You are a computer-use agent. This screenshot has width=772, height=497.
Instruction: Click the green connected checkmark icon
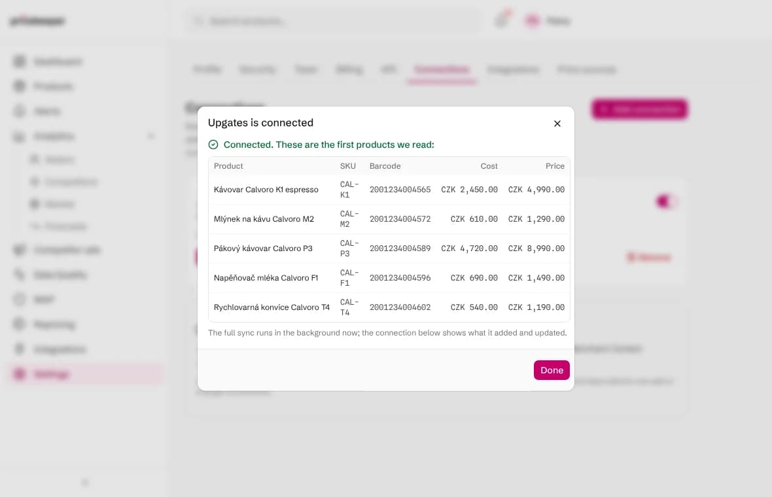[213, 145]
